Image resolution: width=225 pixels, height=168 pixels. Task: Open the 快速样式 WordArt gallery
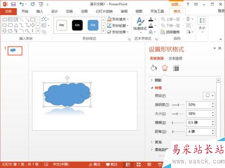(x=140, y=25)
